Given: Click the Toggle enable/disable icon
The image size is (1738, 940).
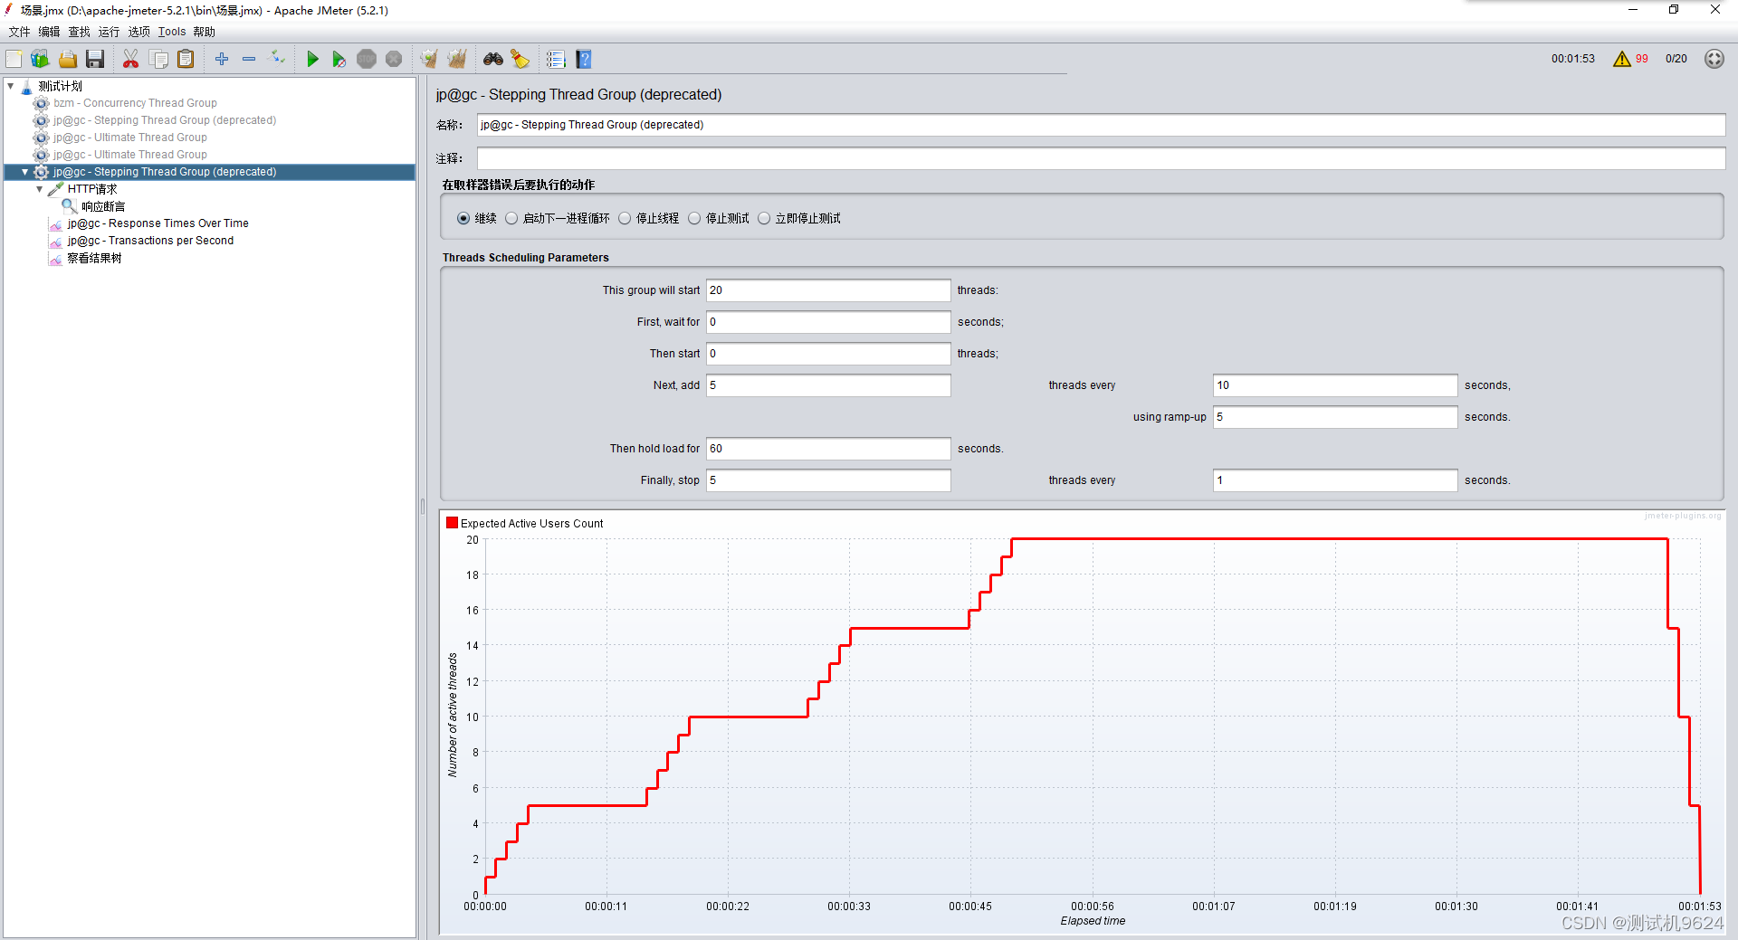Looking at the screenshot, I should pos(277,59).
